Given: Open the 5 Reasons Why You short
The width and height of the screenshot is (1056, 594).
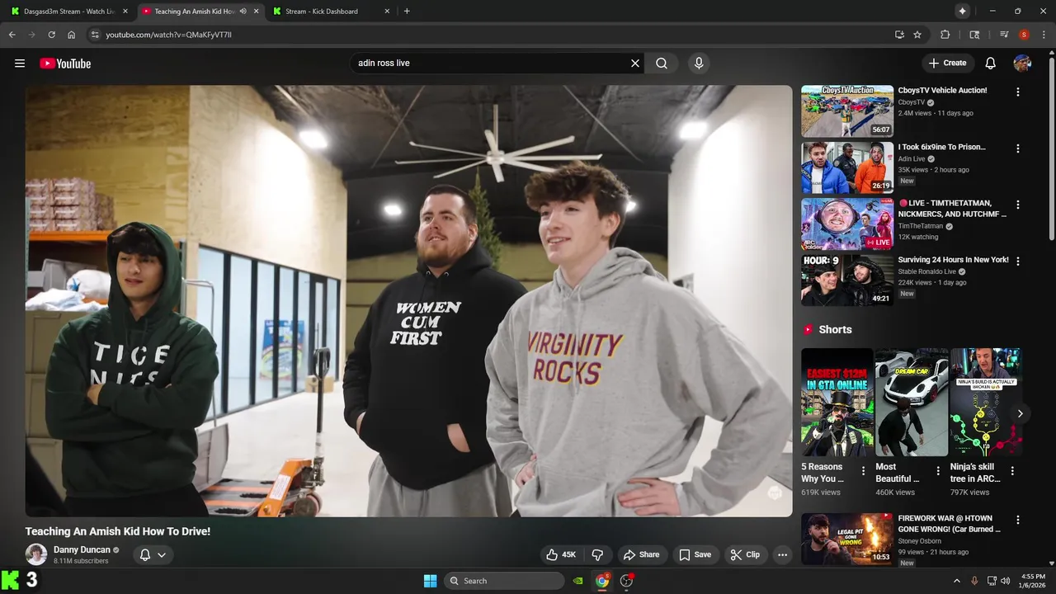Looking at the screenshot, I should click(x=837, y=403).
